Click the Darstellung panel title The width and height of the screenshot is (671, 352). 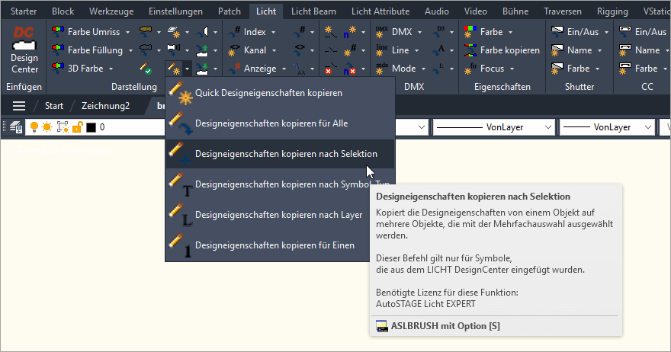134,87
